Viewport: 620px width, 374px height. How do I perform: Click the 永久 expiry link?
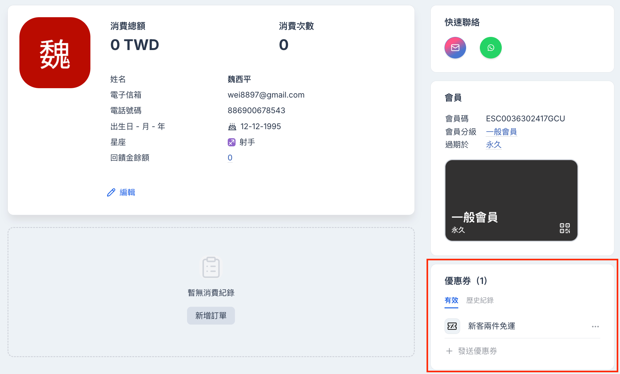(x=494, y=144)
